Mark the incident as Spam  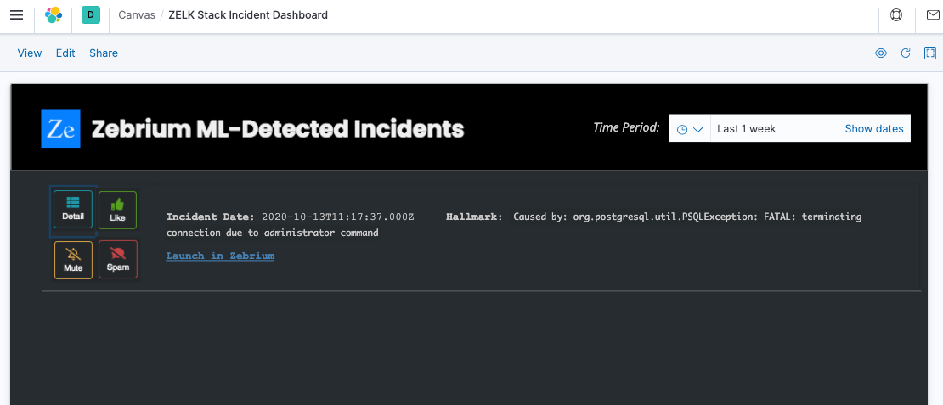click(118, 260)
